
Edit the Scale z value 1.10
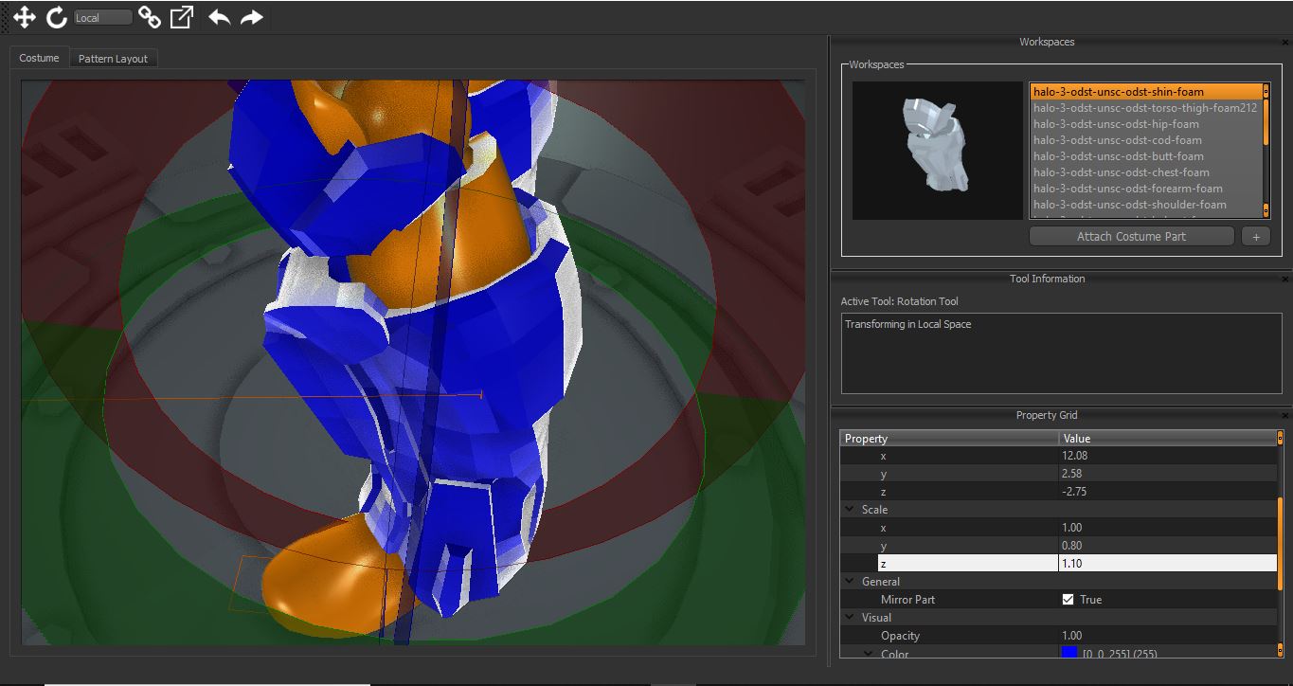[x=1167, y=564]
